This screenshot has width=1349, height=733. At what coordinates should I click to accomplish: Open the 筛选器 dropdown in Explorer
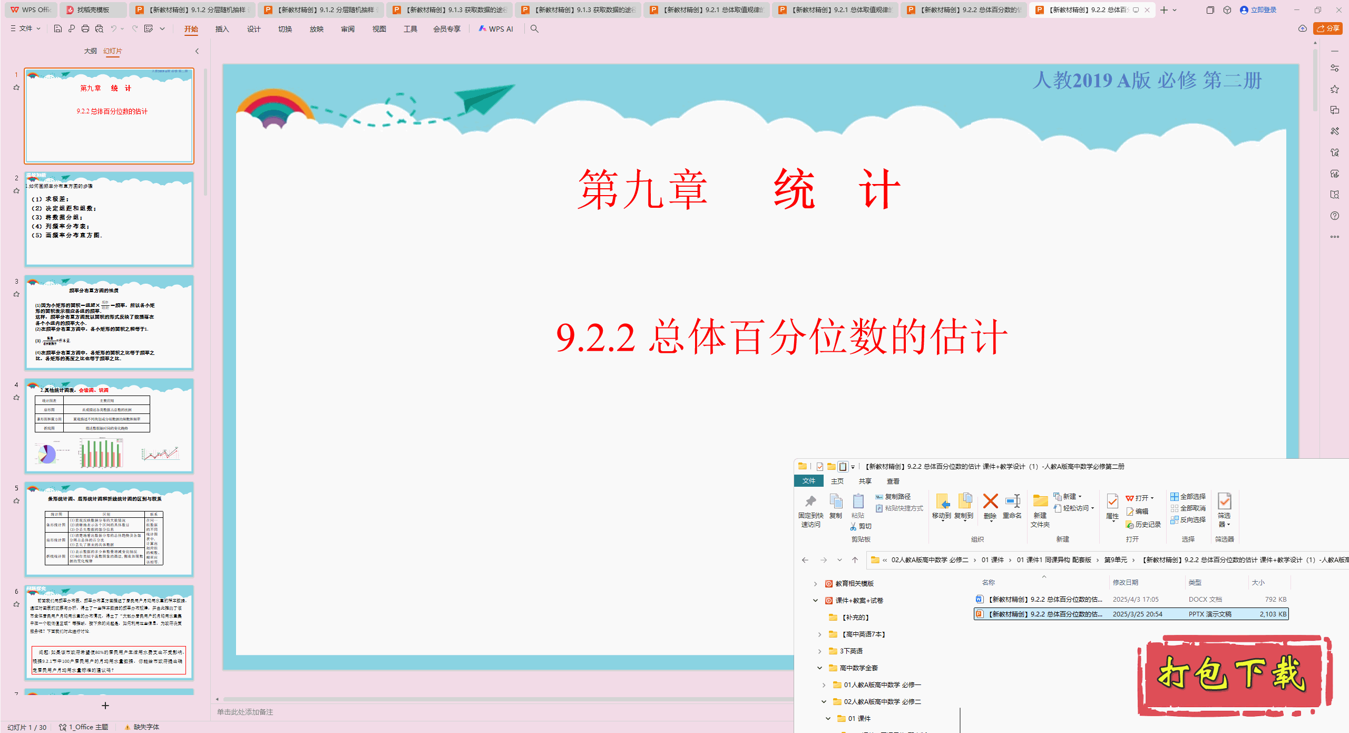pos(1224,510)
